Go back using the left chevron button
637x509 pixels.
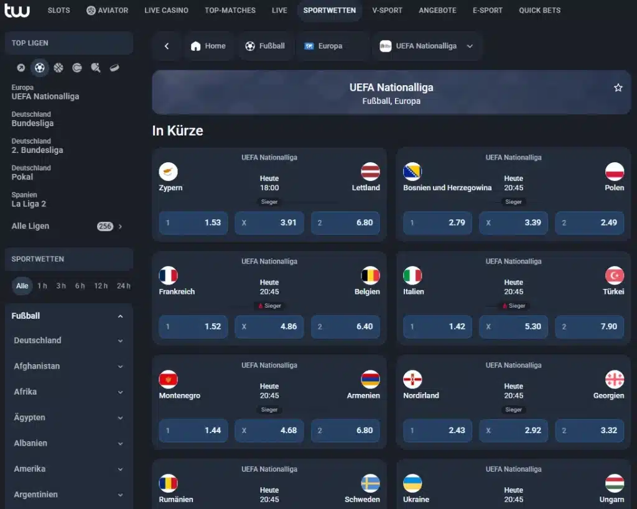(167, 46)
